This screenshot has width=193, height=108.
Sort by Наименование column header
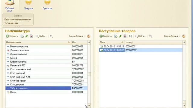point(38,42)
